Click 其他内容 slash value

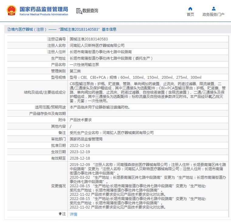71,126
